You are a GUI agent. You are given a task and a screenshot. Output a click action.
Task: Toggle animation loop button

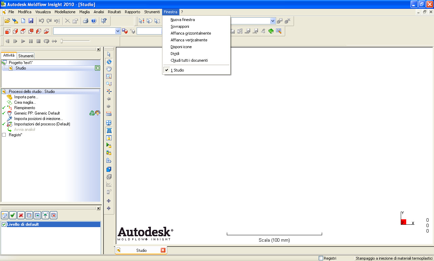coord(46,41)
